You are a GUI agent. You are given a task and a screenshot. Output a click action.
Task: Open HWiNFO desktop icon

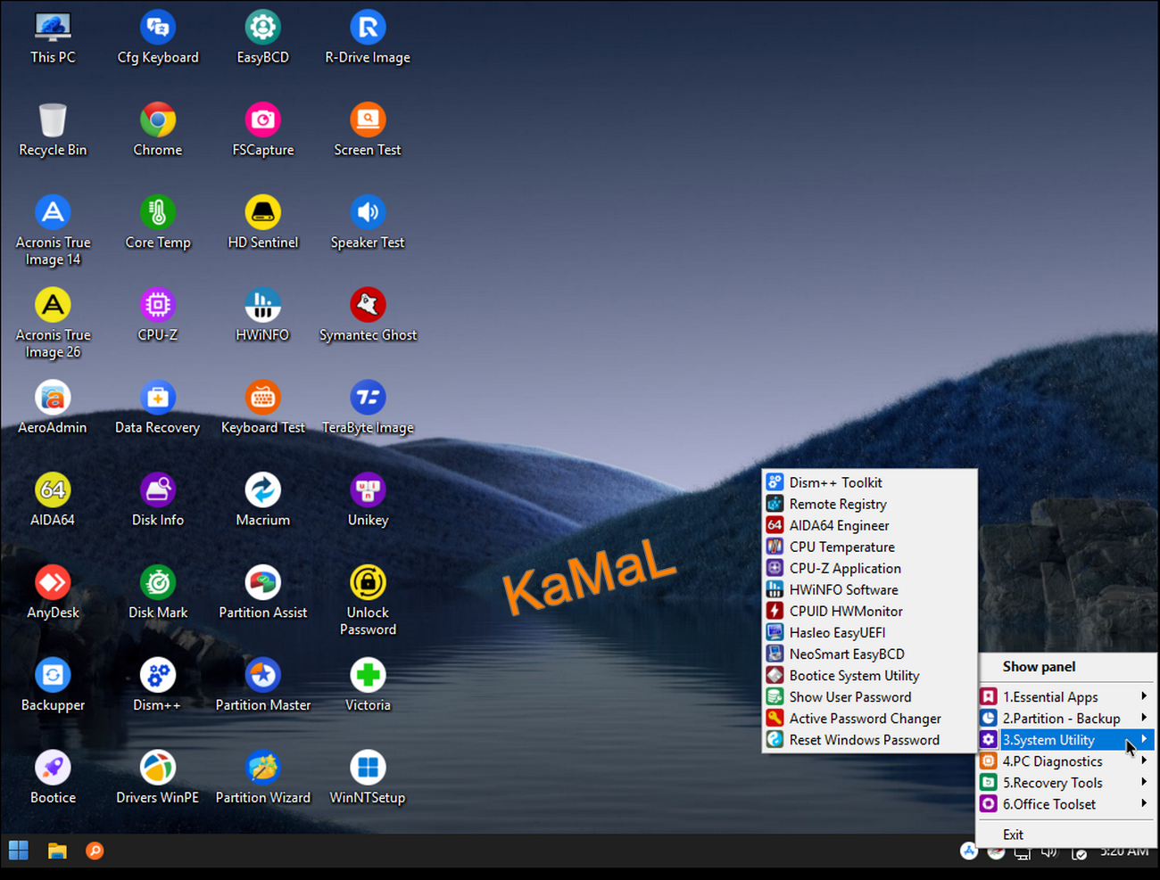263,316
